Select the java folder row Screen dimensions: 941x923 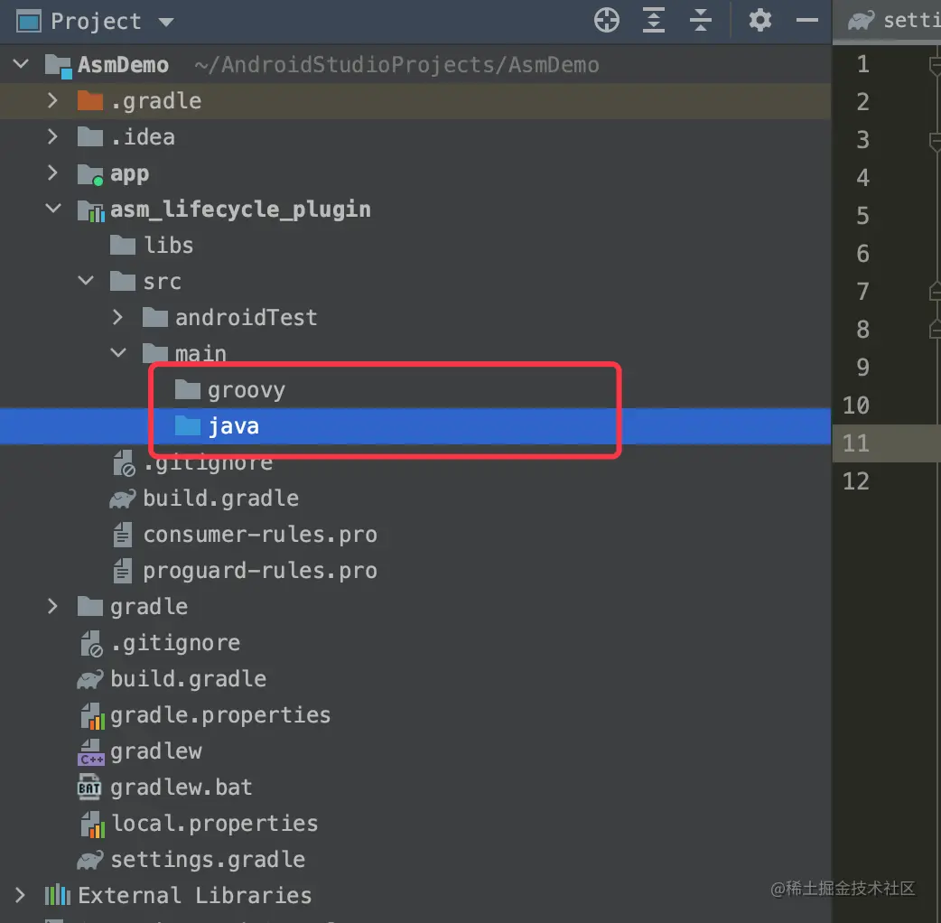pyautogui.click(x=415, y=425)
